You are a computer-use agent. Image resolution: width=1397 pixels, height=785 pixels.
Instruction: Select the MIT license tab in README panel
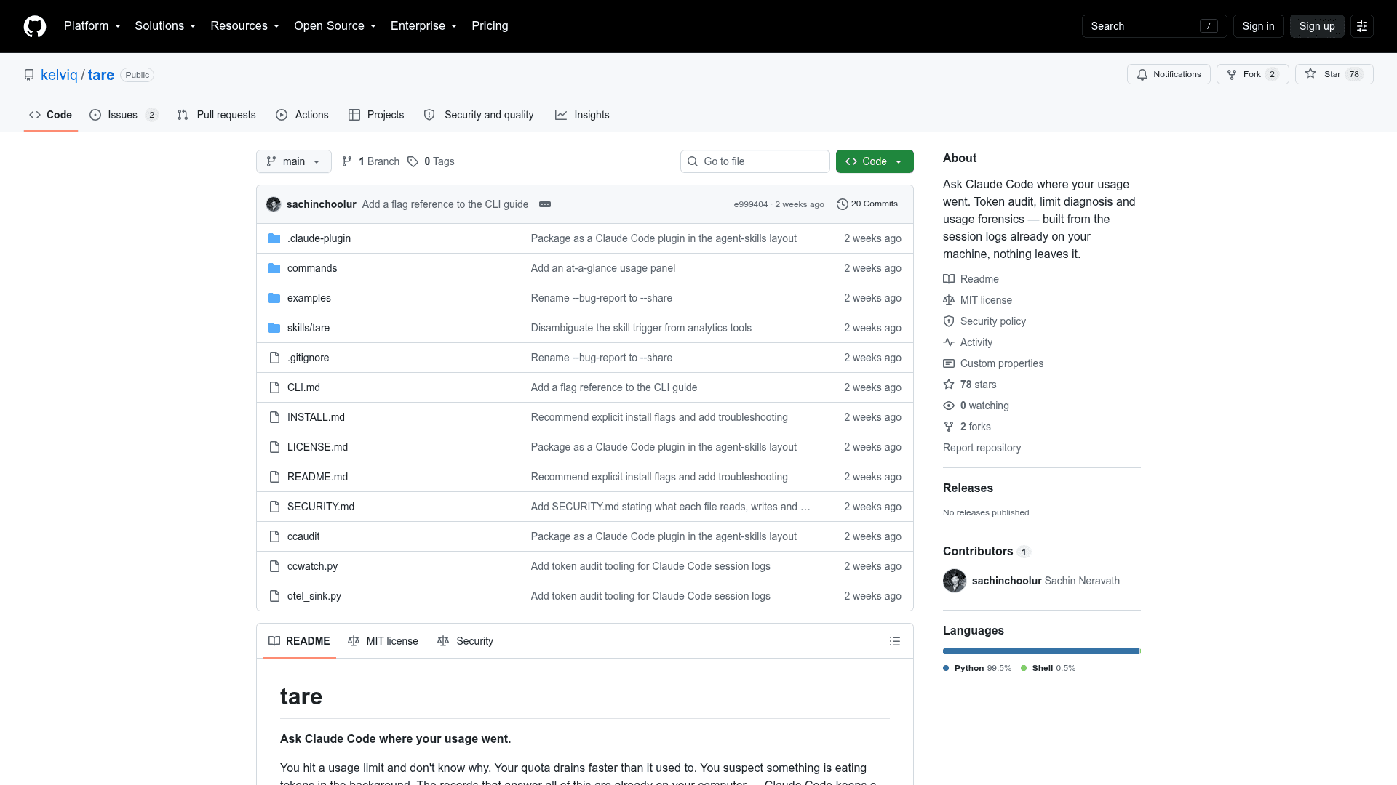point(383,641)
